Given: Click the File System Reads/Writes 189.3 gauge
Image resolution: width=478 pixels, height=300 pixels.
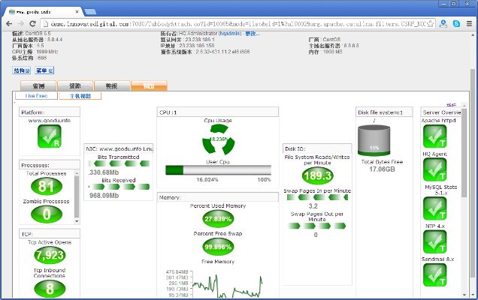Looking at the screenshot, I should (318, 175).
